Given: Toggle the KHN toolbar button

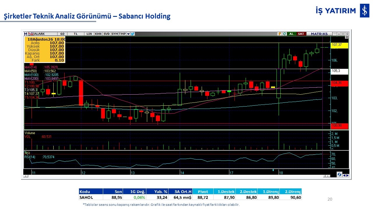Looking at the screenshot, I should pos(98,34).
